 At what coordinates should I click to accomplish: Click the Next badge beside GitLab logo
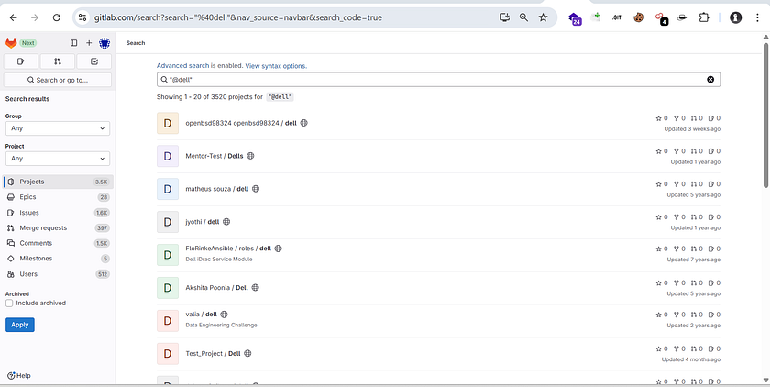[x=28, y=43]
